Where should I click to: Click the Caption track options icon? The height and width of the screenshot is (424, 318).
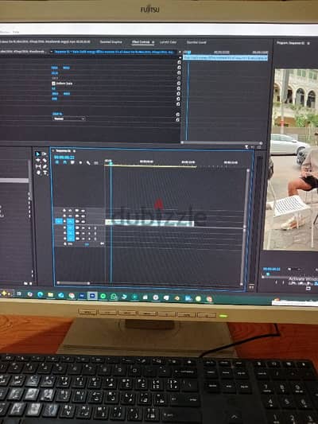(96, 163)
